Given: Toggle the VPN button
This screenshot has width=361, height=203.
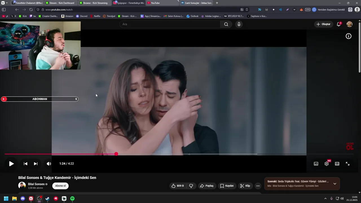Looking at the screenshot, I should pos(308,10).
